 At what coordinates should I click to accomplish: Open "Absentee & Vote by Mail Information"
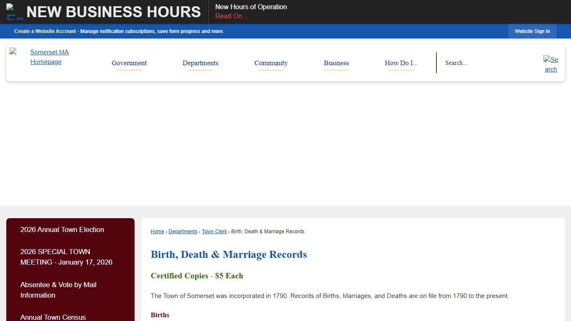[x=59, y=290]
